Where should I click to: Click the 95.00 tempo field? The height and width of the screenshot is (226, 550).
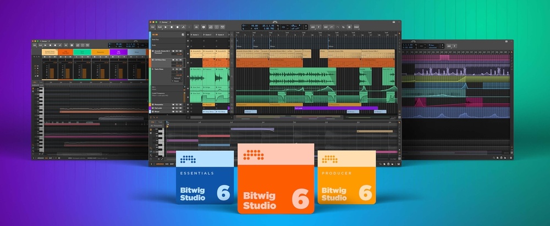pos(255,25)
